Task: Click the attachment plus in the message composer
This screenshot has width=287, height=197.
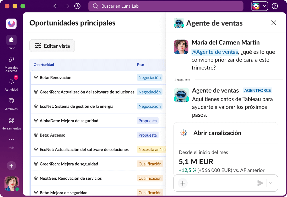Action: 182,183
